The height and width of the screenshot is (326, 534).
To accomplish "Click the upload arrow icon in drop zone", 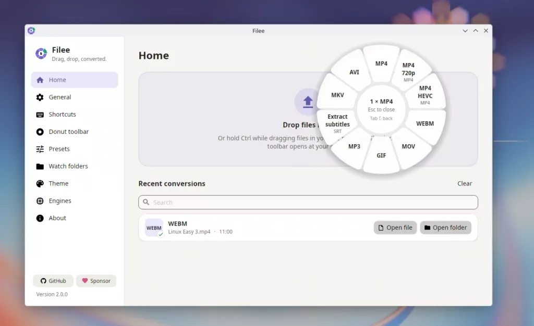I will (308, 102).
